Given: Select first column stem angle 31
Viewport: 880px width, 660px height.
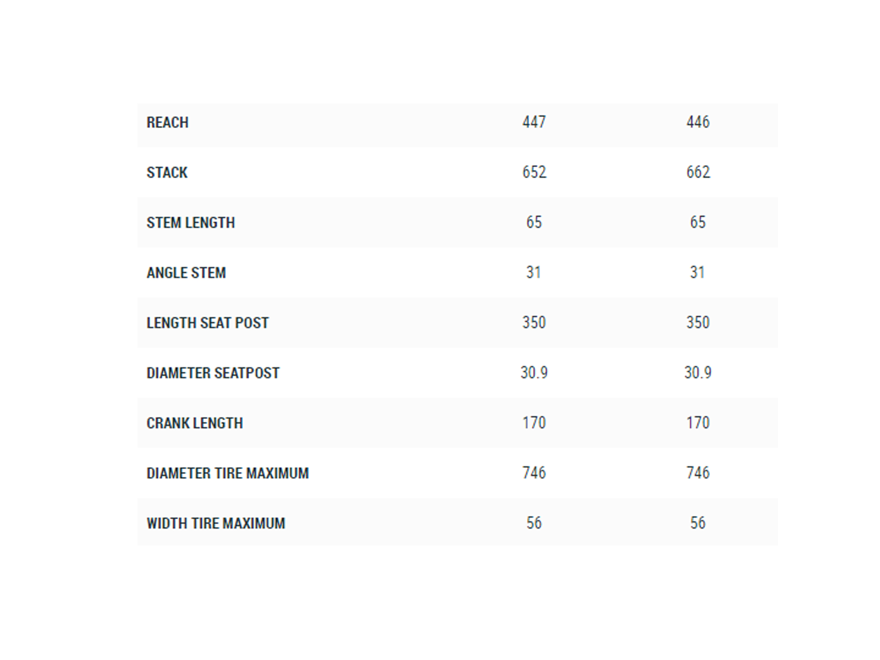Looking at the screenshot, I should 533,272.
